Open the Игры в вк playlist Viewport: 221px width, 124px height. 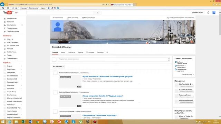click(10, 39)
